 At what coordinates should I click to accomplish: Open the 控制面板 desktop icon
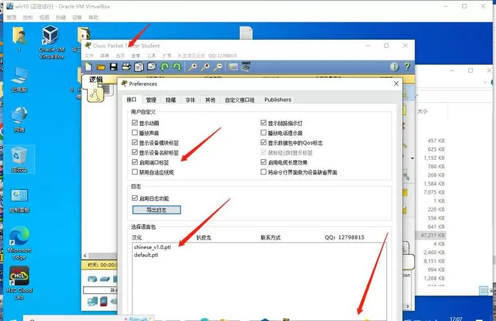(19, 200)
